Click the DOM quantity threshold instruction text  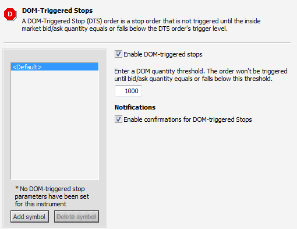(201, 75)
